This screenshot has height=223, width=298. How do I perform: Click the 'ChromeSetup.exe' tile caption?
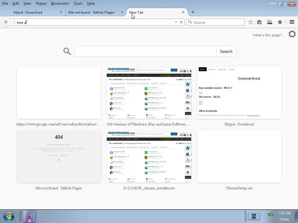[239, 188]
